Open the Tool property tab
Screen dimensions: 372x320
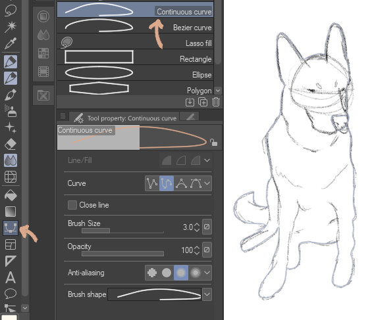click(x=124, y=118)
